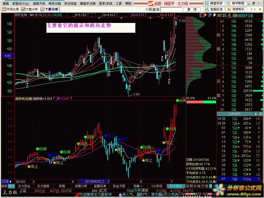Click the blue 向下 dot near 4.8
Image resolution: width=264 pixels, height=198 pixels.
point(106,135)
